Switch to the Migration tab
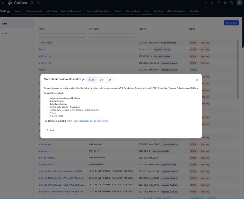The width and height of the screenshot is (244, 199). (158, 11)
